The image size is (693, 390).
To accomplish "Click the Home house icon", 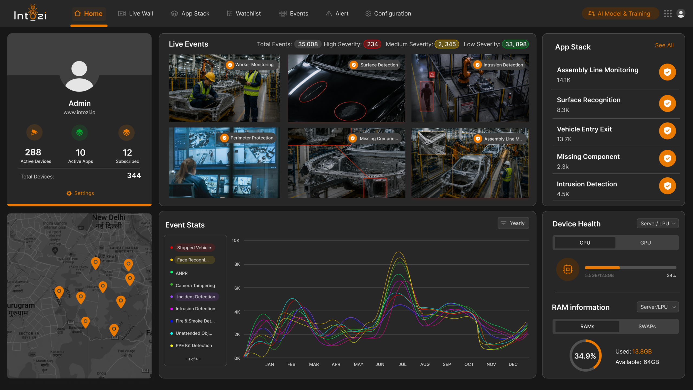I will [x=78, y=14].
